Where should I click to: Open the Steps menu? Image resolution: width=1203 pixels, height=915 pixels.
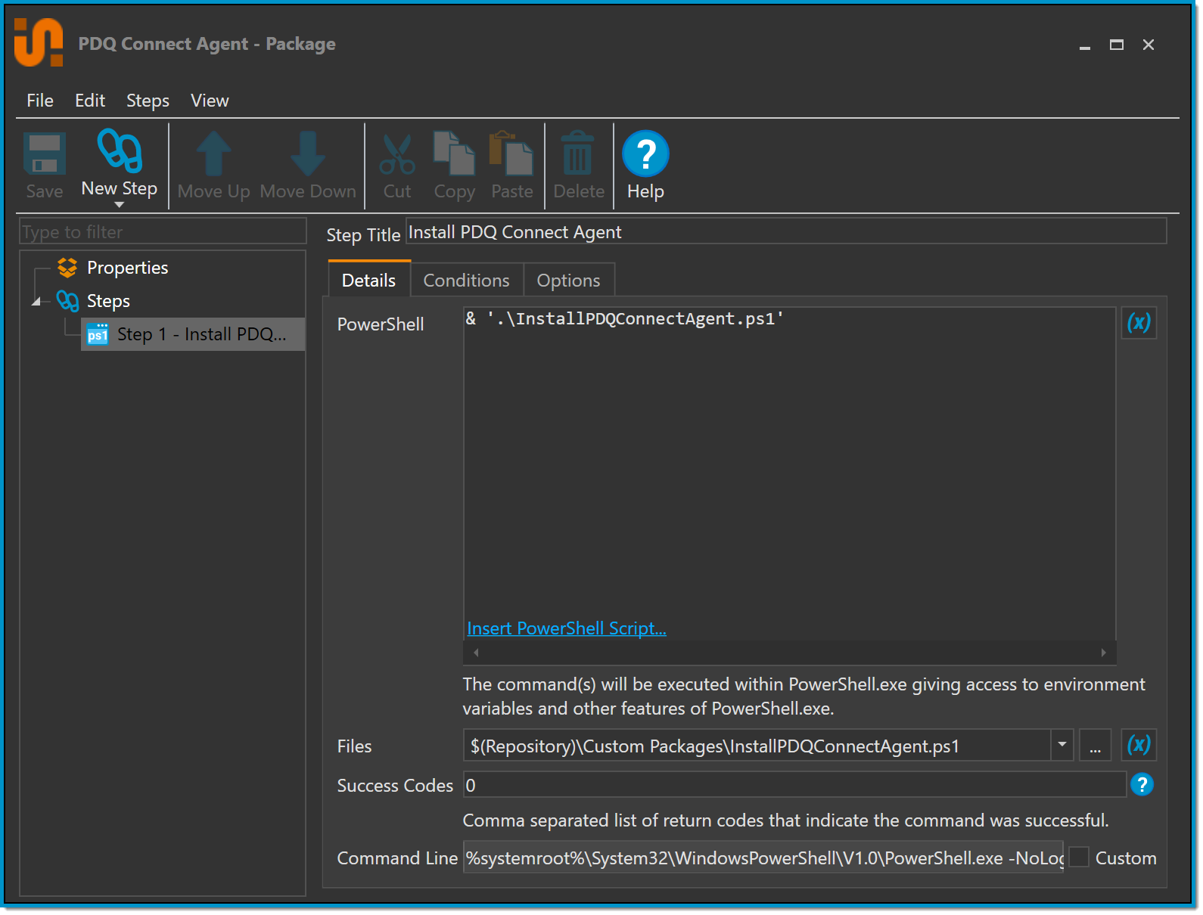148,101
